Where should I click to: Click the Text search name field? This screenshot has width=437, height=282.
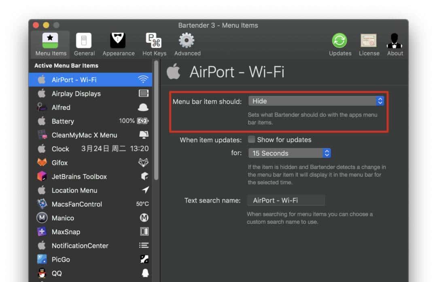coord(286,200)
